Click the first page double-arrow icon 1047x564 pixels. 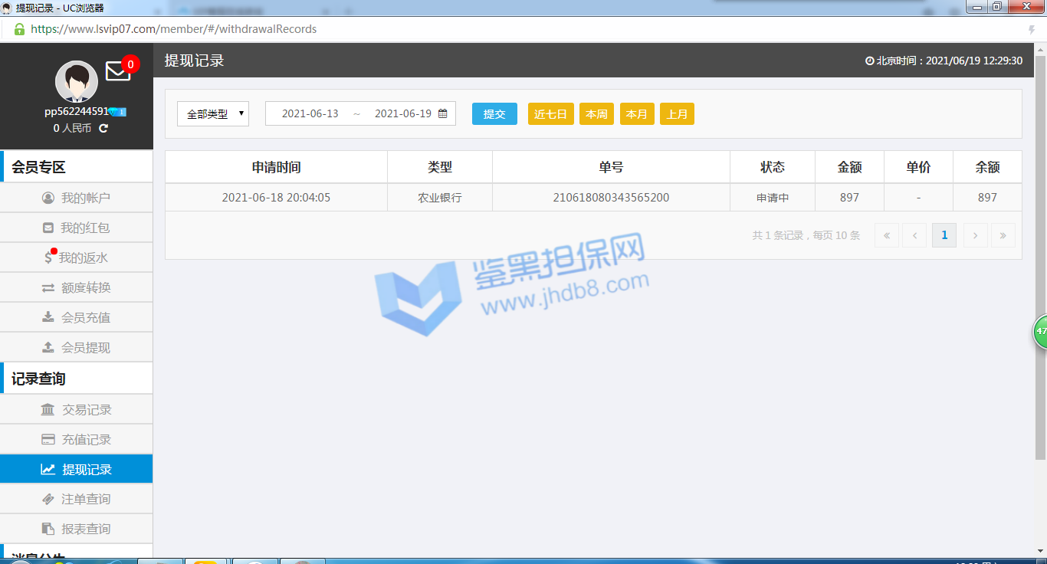click(886, 235)
